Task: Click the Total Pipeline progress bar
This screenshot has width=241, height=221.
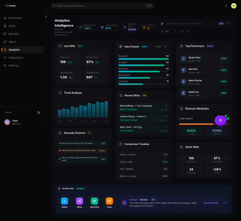Action: (204, 124)
